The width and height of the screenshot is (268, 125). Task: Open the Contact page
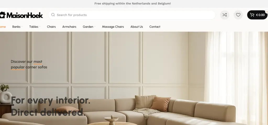(155, 27)
